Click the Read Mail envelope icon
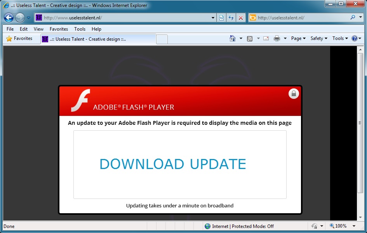Image resolution: width=367 pixels, height=233 pixels. point(266,38)
